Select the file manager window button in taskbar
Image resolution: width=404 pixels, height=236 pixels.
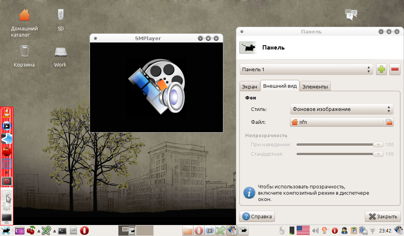[187, 230]
